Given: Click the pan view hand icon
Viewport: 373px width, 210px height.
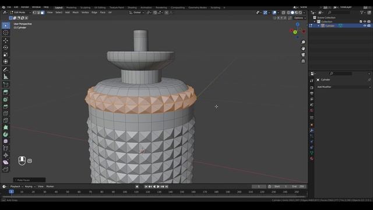Looking at the screenshot, I should 303,48.
